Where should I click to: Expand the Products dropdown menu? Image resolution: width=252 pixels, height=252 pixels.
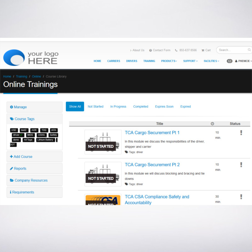pos(169,61)
